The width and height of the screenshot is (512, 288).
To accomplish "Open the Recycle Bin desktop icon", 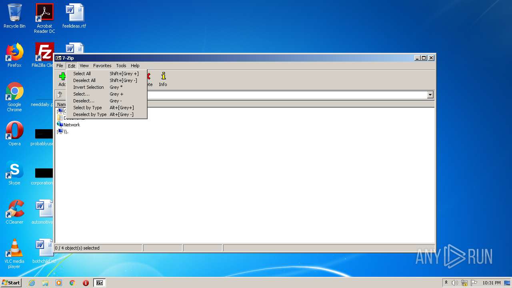I will pyautogui.click(x=14, y=16).
